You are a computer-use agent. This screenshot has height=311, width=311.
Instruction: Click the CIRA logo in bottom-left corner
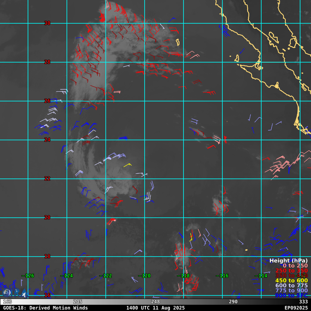click(x=14, y=293)
